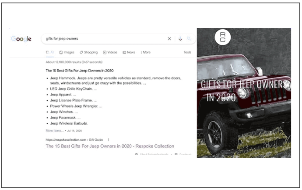This screenshot has height=190, width=302.
Task: Expand the More search options menu
Action: [x=146, y=52]
